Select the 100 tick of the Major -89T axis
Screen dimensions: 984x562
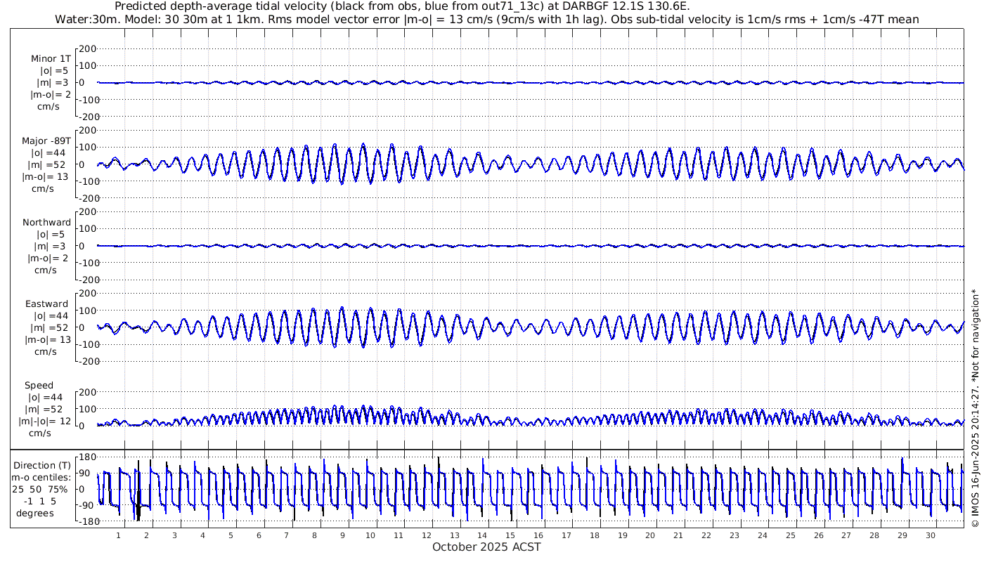86,148
